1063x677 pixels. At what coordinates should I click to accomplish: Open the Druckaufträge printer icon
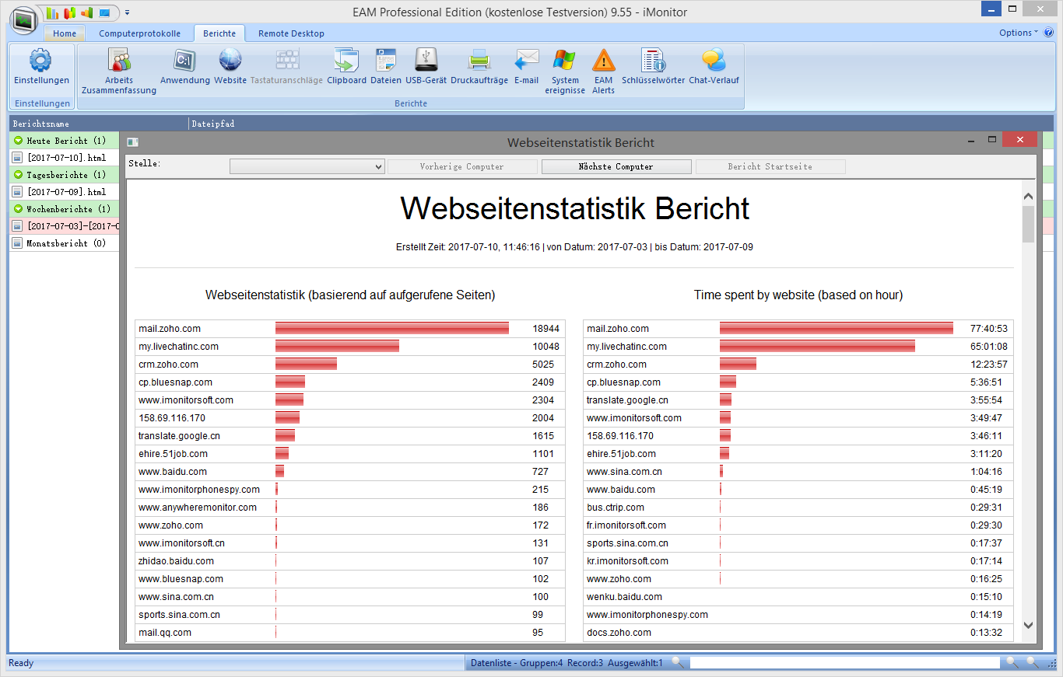coord(479,61)
